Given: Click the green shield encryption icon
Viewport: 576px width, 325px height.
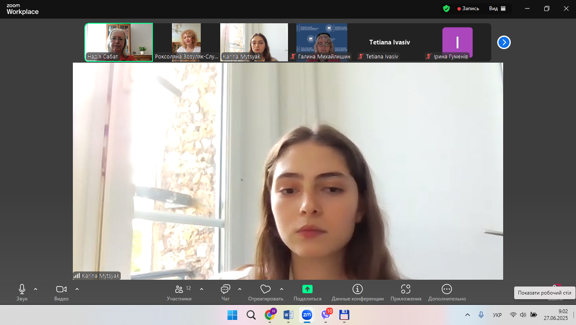Looking at the screenshot, I should point(446,8).
